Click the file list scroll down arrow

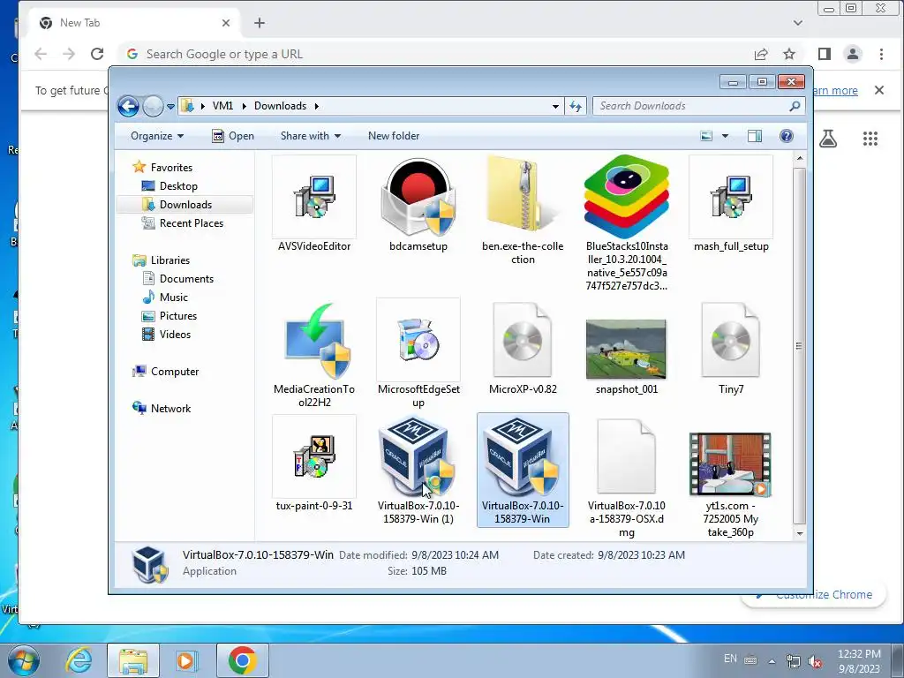point(799,534)
